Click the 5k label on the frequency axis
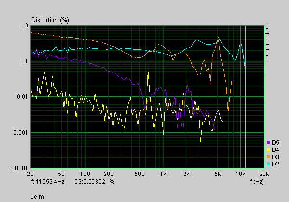289x202 pixels. pyautogui.click(x=218, y=174)
